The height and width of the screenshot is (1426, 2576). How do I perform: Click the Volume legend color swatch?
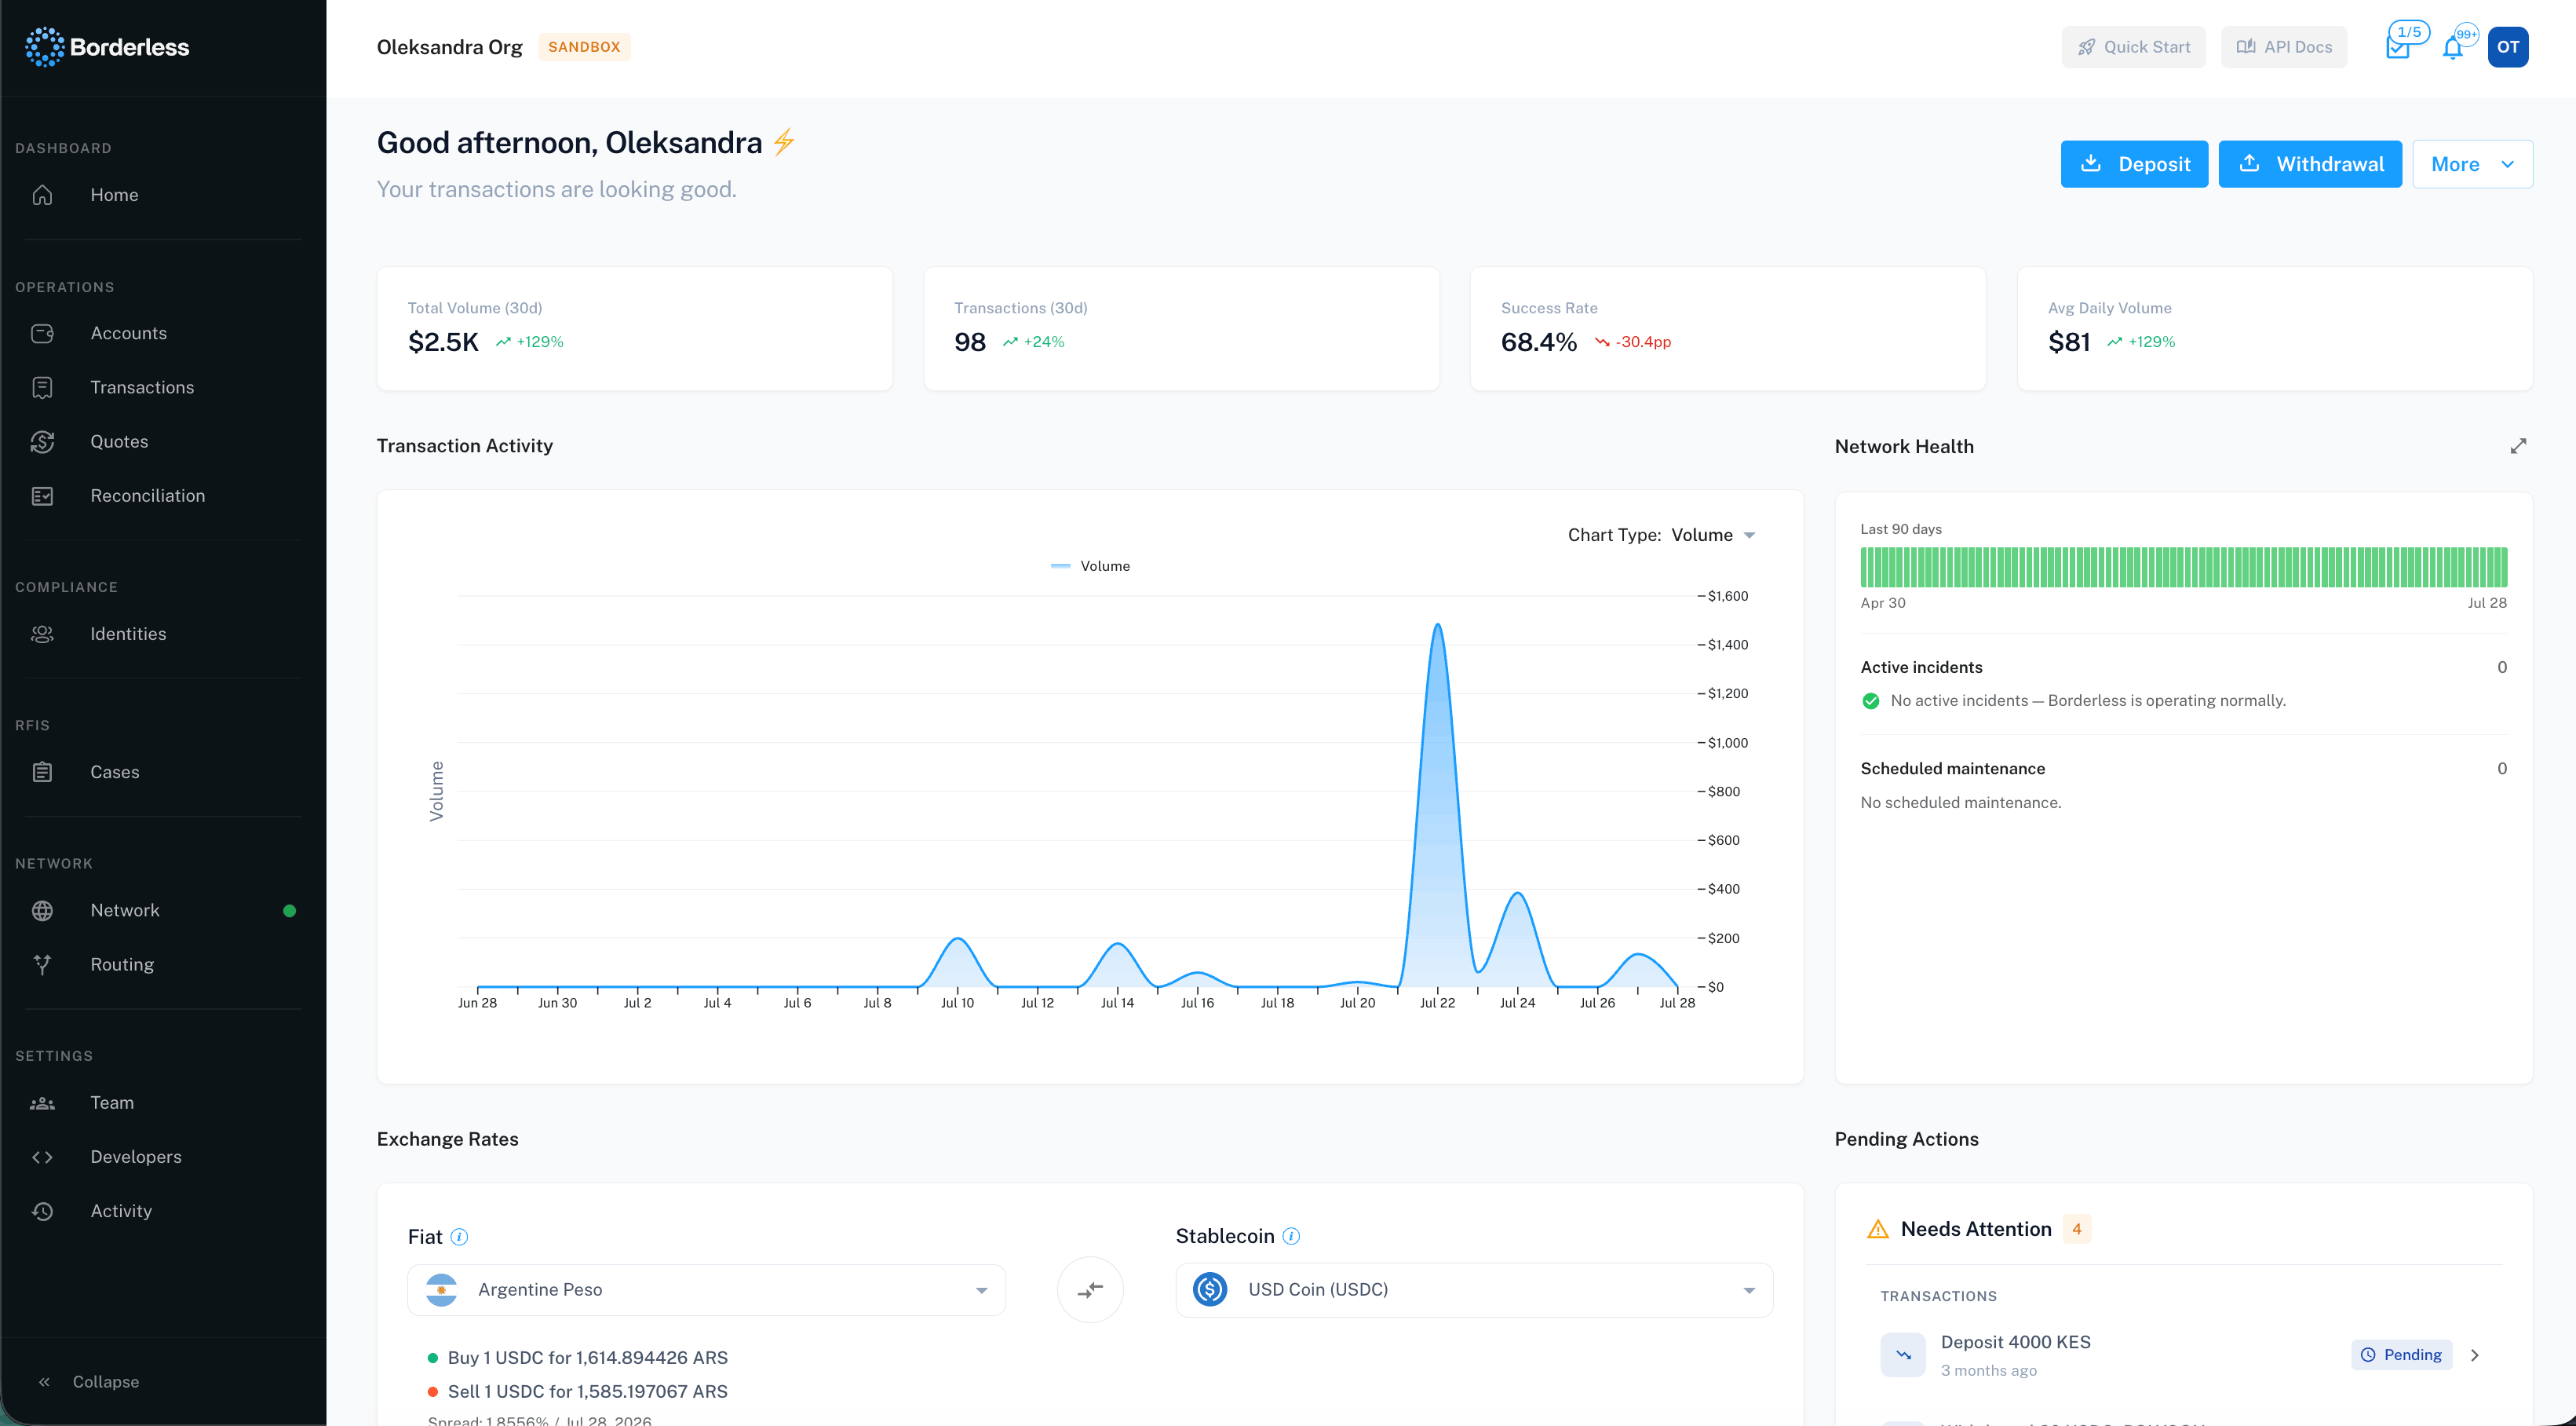[x=1060, y=565]
